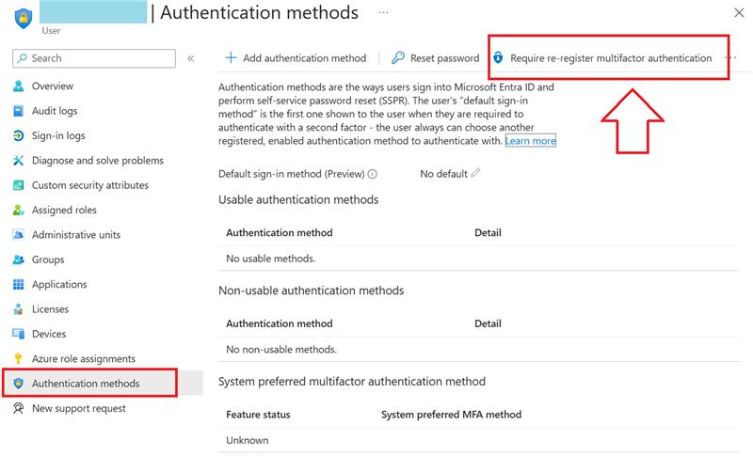Click the Devices monitor icon
Viewport: 753px width, 456px height.
click(18, 334)
